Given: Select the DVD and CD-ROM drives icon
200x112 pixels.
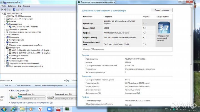Looking at the screenshot, I should click(x=7, y=16).
